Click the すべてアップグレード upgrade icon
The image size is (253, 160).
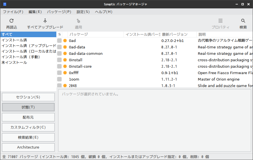(x=45, y=21)
